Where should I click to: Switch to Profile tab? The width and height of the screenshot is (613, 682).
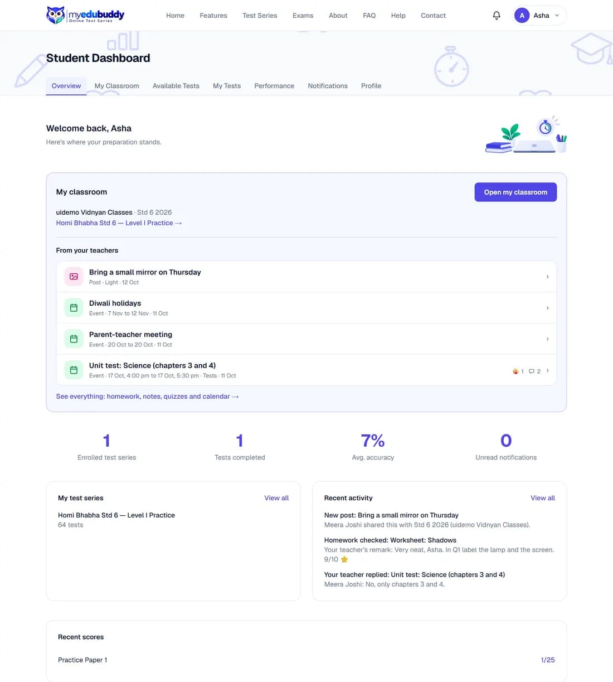(371, 86)
